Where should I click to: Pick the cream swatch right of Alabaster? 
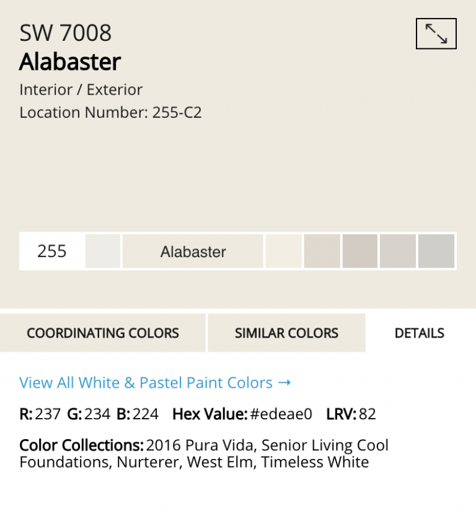coord(283,251)
